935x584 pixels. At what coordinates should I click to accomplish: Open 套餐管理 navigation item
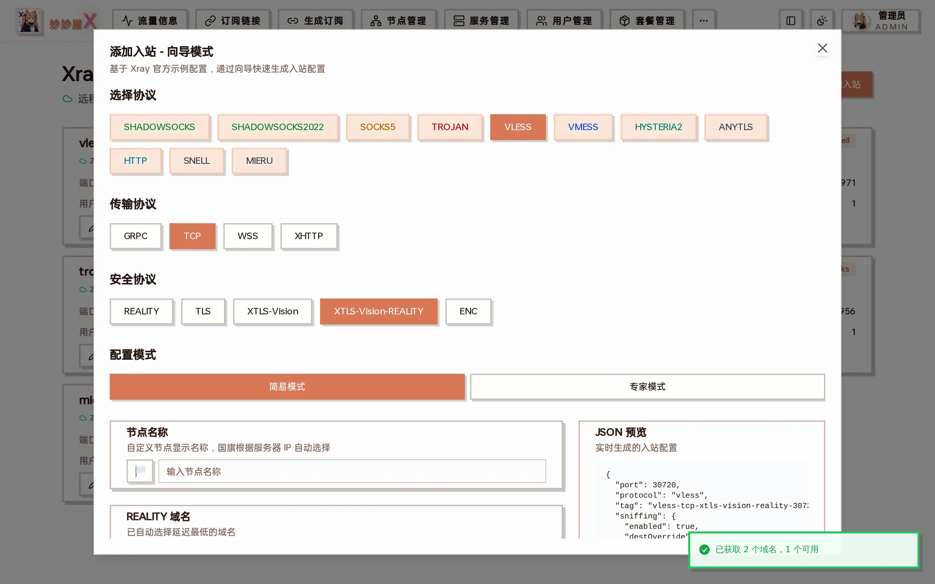pyautogui.click(x=647, y=21)
